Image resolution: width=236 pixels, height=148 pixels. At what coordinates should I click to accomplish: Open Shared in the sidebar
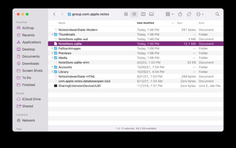(x=25, y=106)
